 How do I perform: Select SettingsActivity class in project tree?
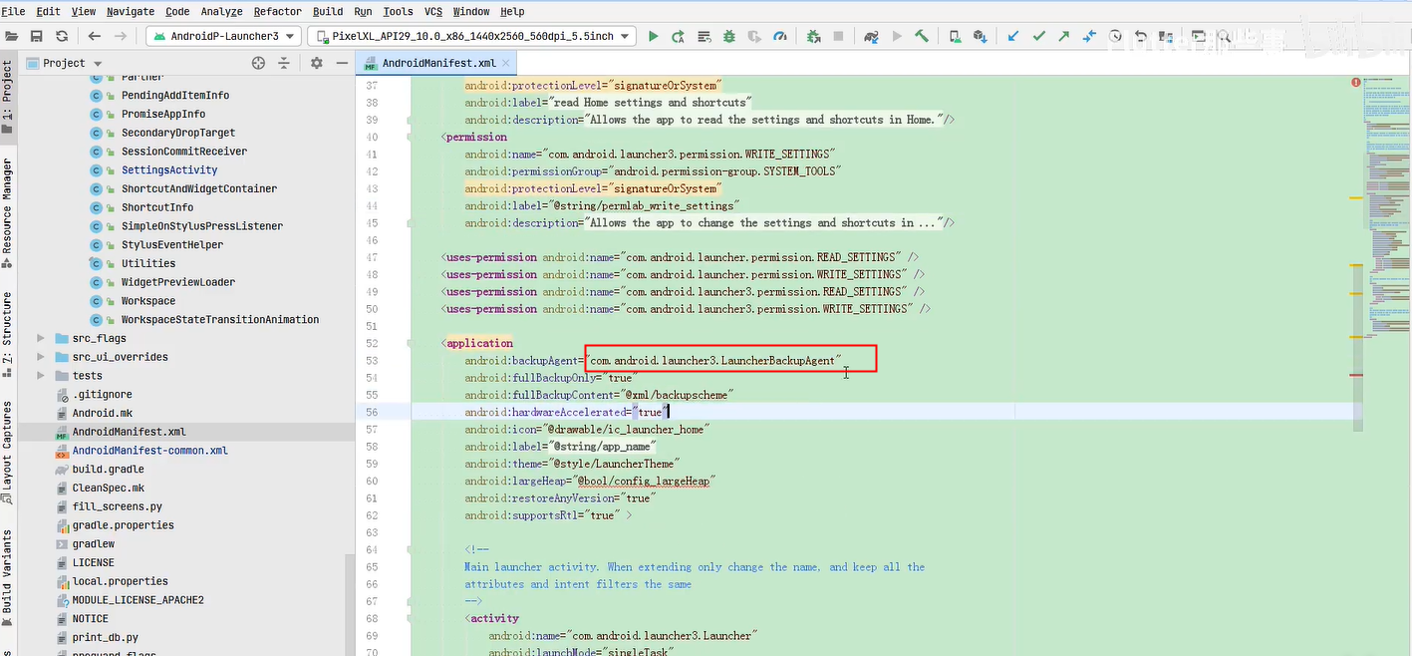pos(168,169)
